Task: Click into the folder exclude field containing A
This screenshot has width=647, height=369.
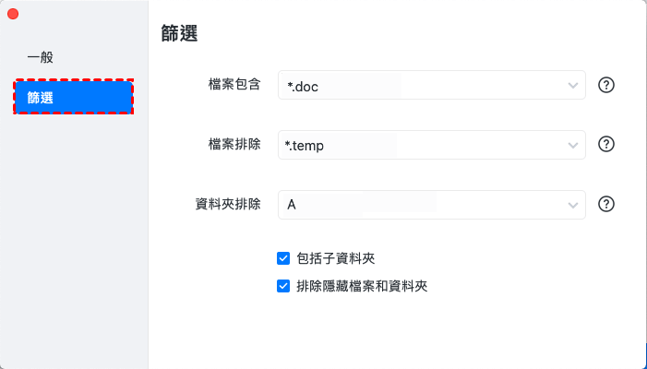Action: click(x=415, y=205)
